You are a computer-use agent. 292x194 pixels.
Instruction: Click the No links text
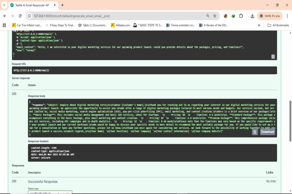[271, 181]
